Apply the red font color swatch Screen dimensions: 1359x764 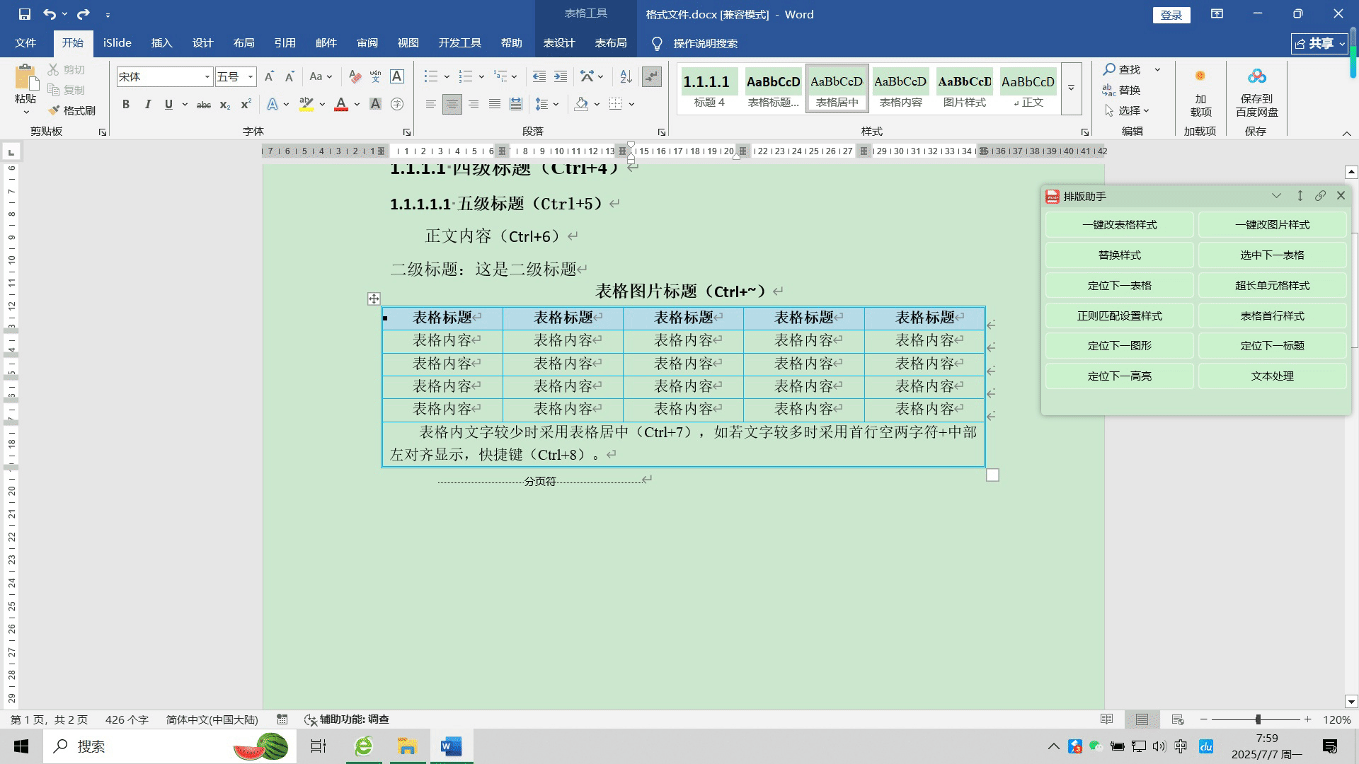[x=341, y=105]
